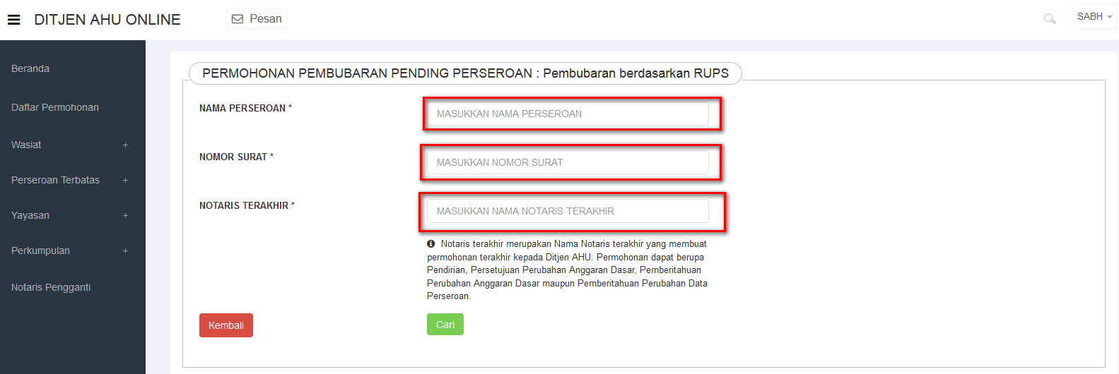The width and height of the screenshot is (1119, 374).
Task: Expand Perseroan Terbatas using its plus icon
Action: (125, 181)
